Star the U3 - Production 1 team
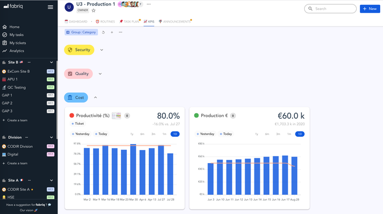The width and height of the screenshot is (383, 214). (x=94, y=10)
